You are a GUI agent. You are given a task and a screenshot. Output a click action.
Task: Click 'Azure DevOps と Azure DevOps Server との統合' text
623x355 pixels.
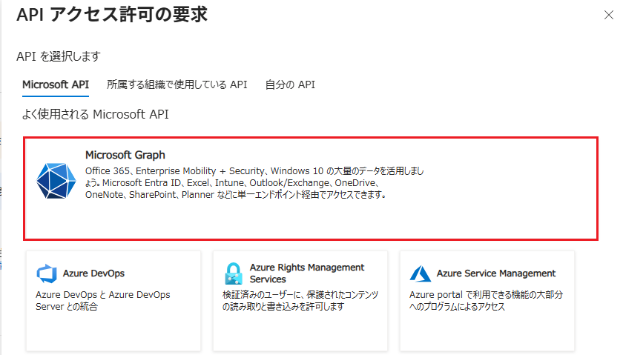[103, 301]
